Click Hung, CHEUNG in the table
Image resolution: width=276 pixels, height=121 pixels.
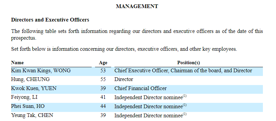30,79
